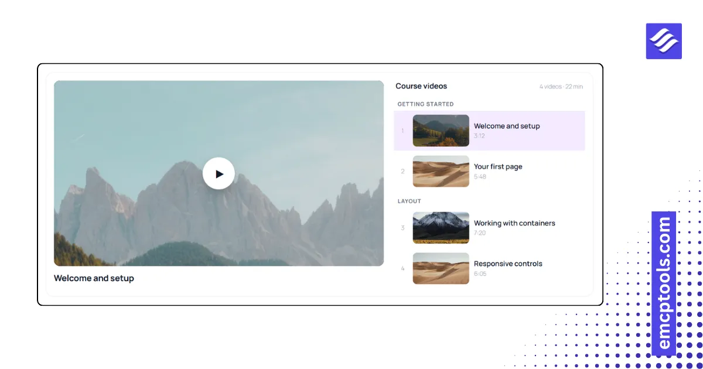The image size is (703, 369).
Task: Select the 'Responsive controls' video title
Action: [508, 264]
